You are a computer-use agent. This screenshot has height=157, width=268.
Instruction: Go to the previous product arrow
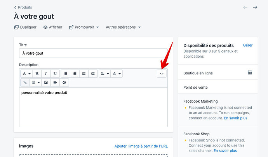(x=245, y=7)
